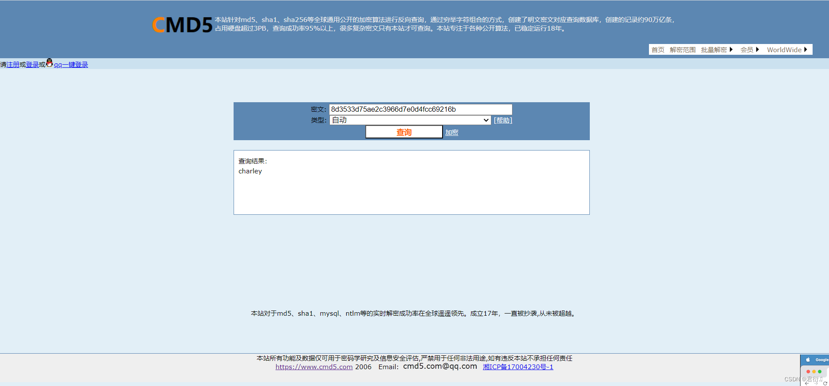Click the qq一键登录 link

click(x=71, y=65)
